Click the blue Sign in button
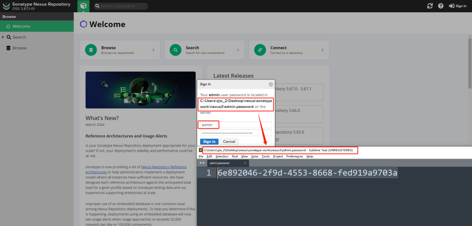This screenshot has height=226, width=472. [209, 142]
